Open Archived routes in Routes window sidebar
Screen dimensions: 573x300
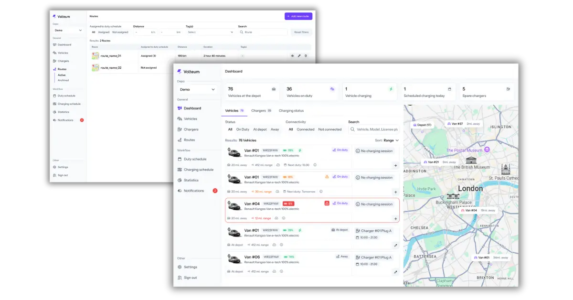63,80
